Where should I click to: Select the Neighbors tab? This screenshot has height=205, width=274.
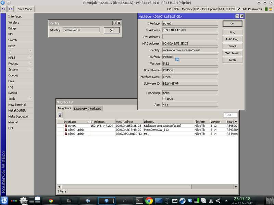[64, 108]
